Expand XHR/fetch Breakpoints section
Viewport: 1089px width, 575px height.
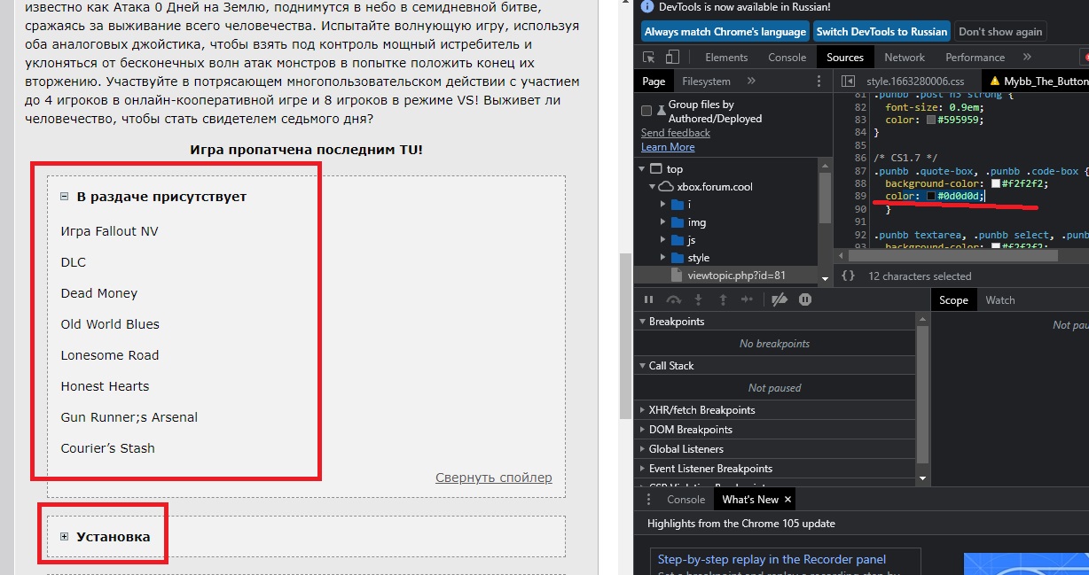[x=775, y=410]
